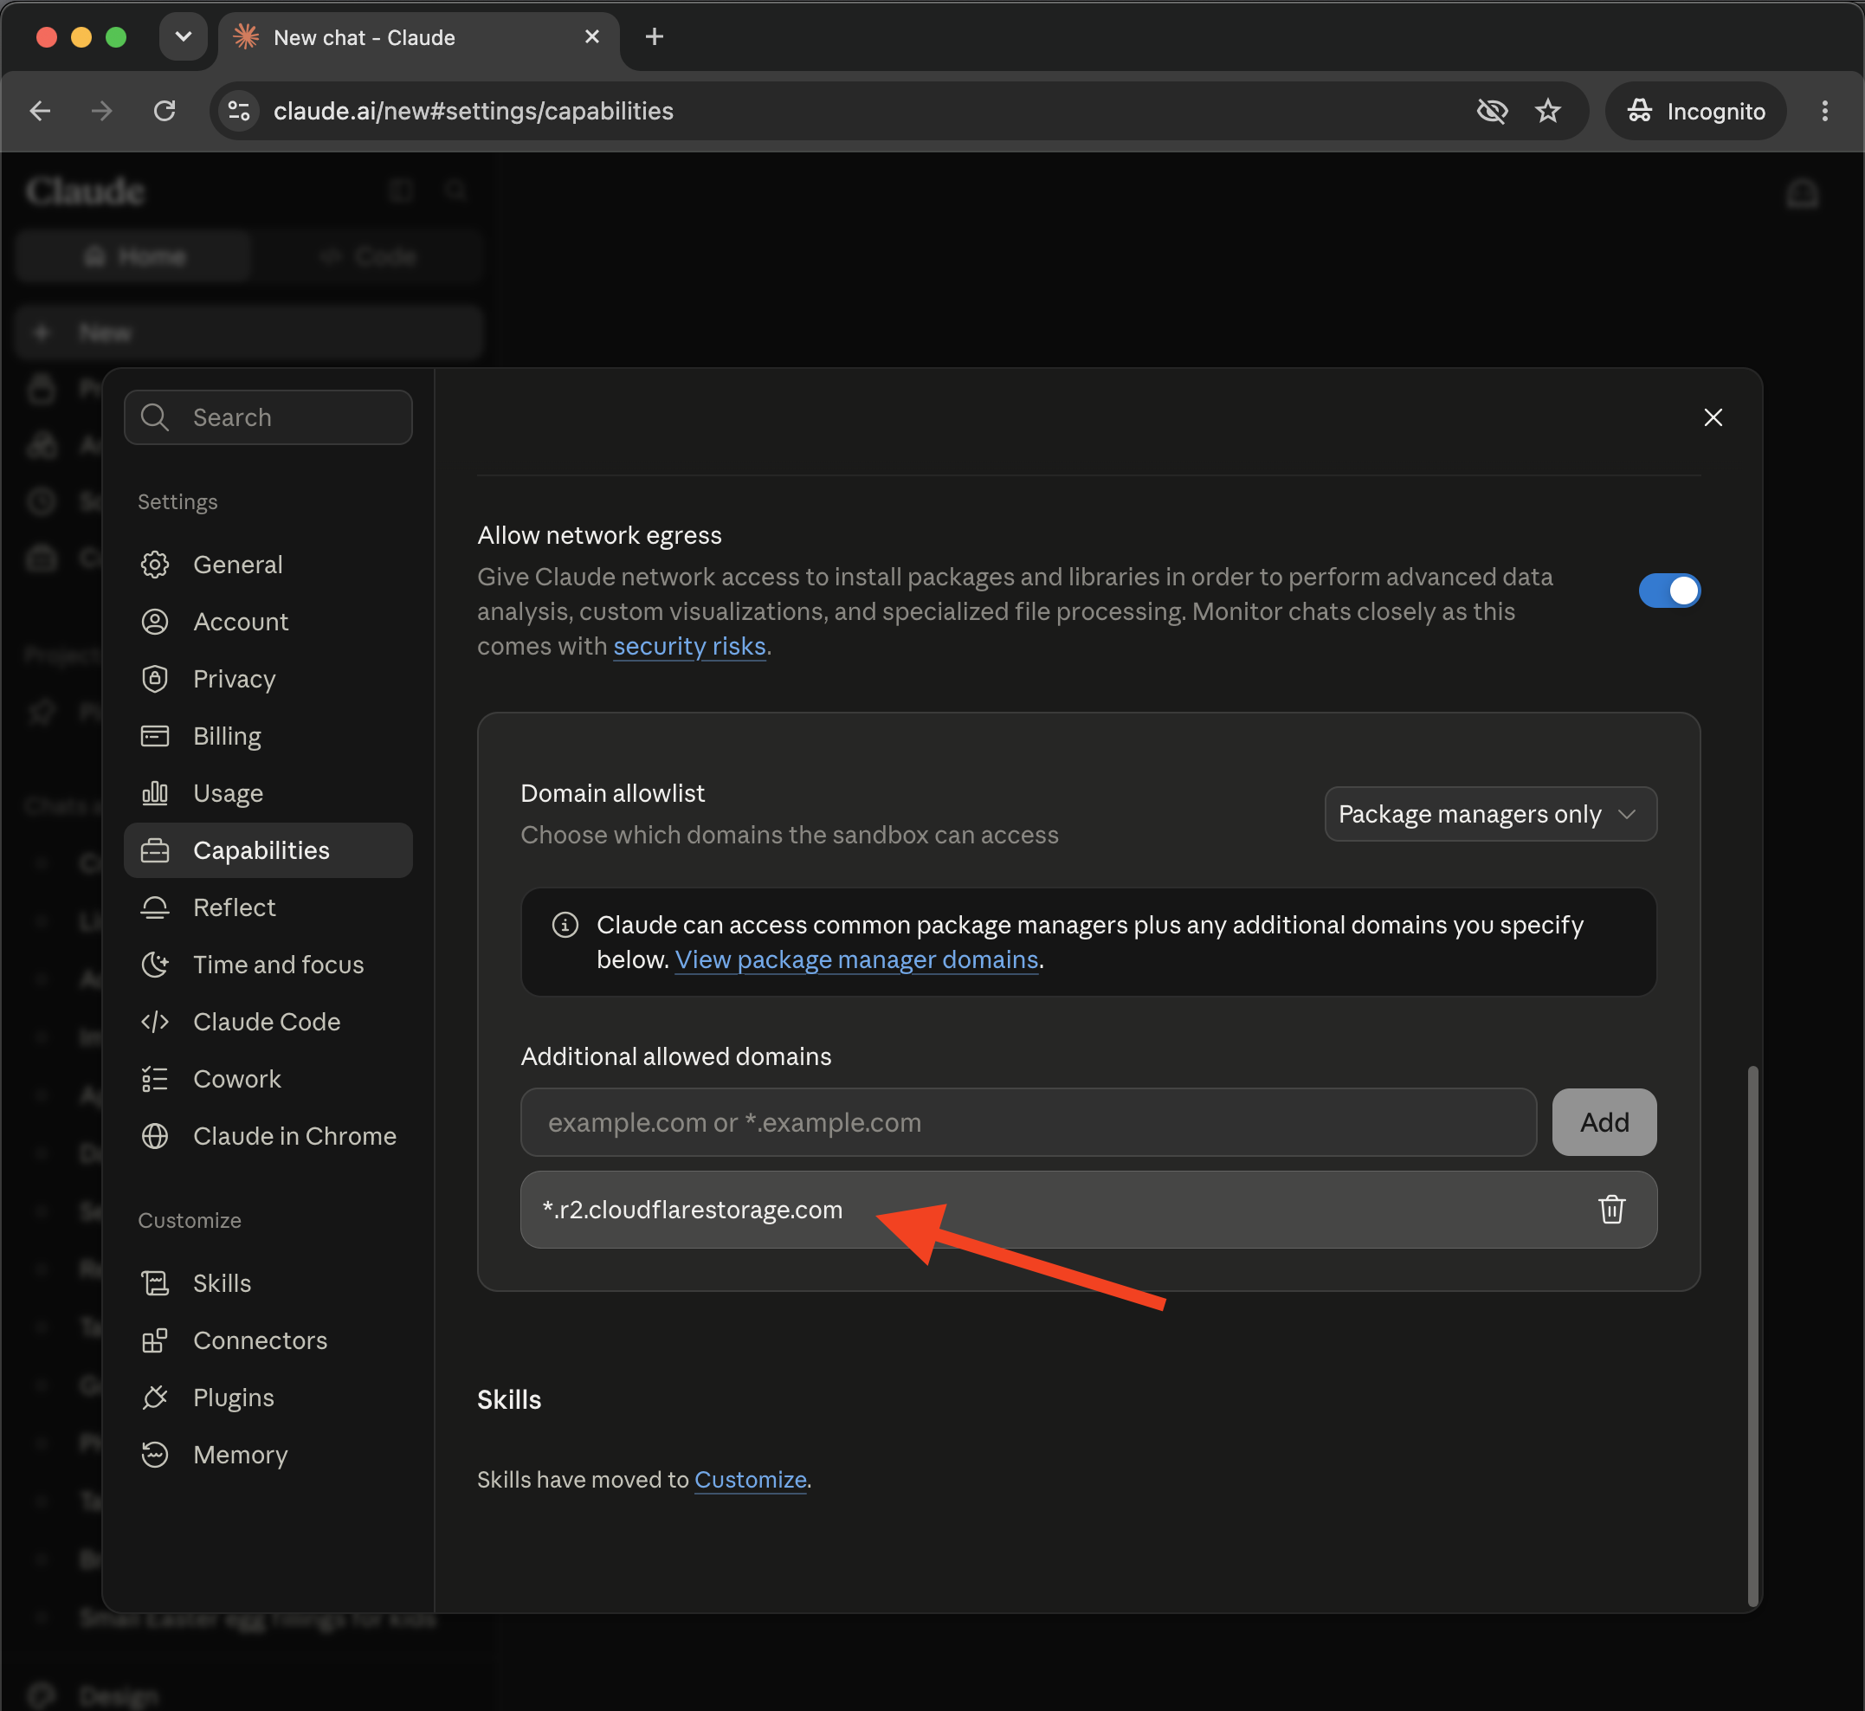Click the Claude in Chrome globe icon

pyautogui.click(x=155, y=1136)
